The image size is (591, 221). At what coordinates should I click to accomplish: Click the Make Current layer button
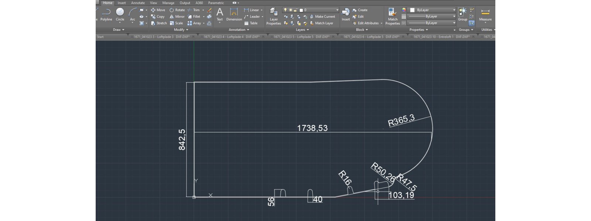322,17
